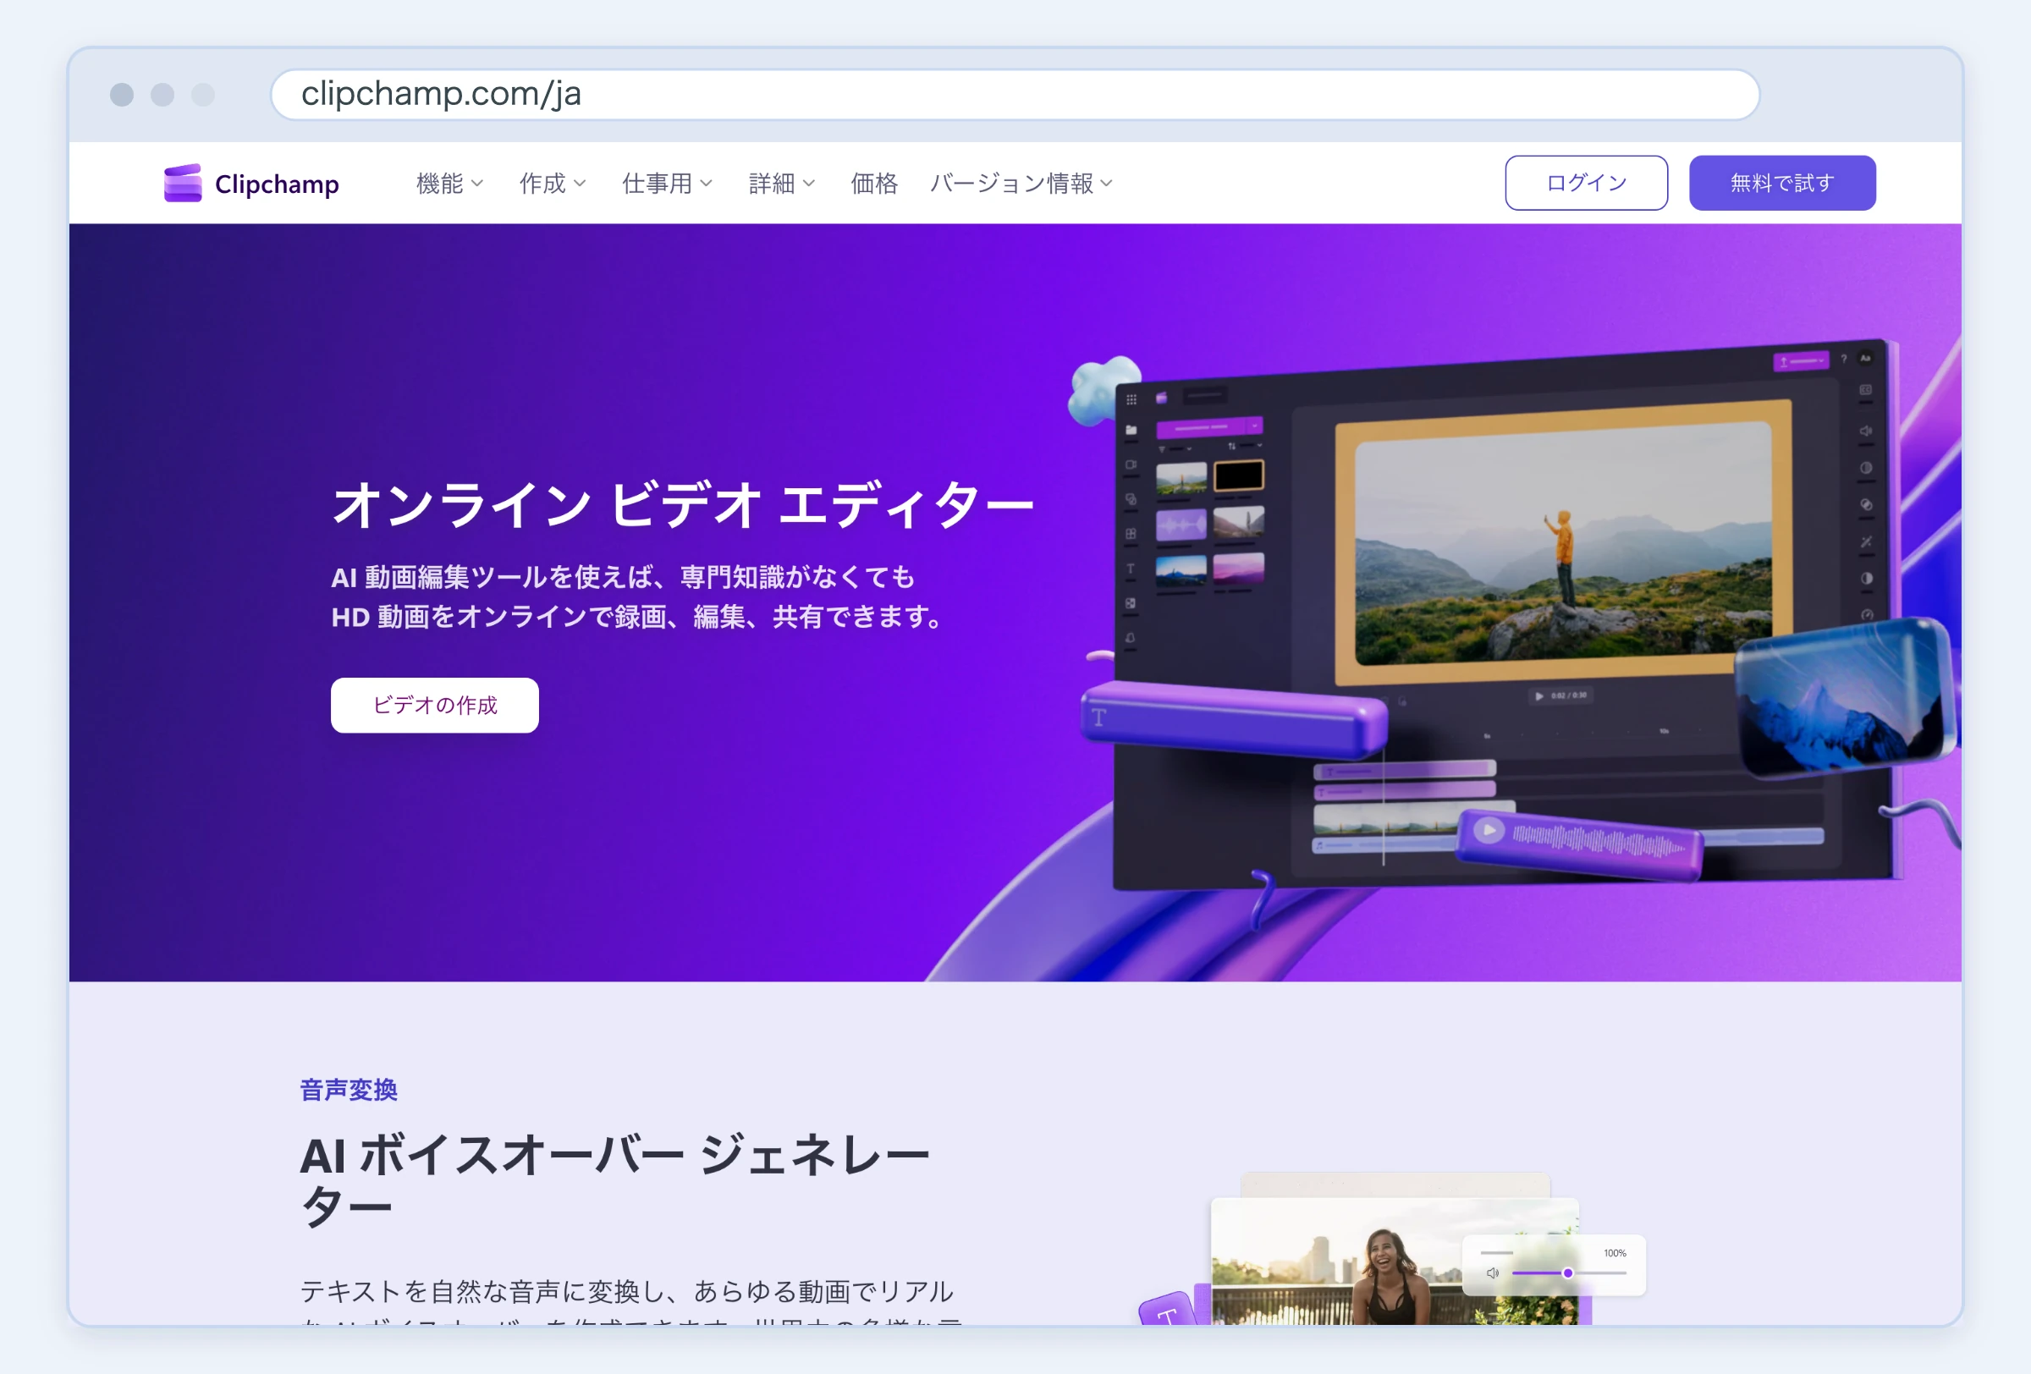This screenshot has width=2031, height=1374.
Task: Click the folder media icon in hero editor sidebar
Action: (1131, 430)
